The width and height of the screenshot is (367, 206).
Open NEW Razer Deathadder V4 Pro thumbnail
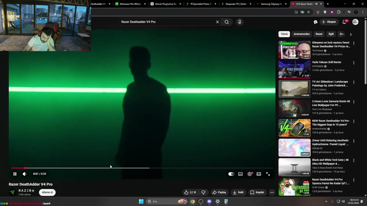[x=294, y=128]
